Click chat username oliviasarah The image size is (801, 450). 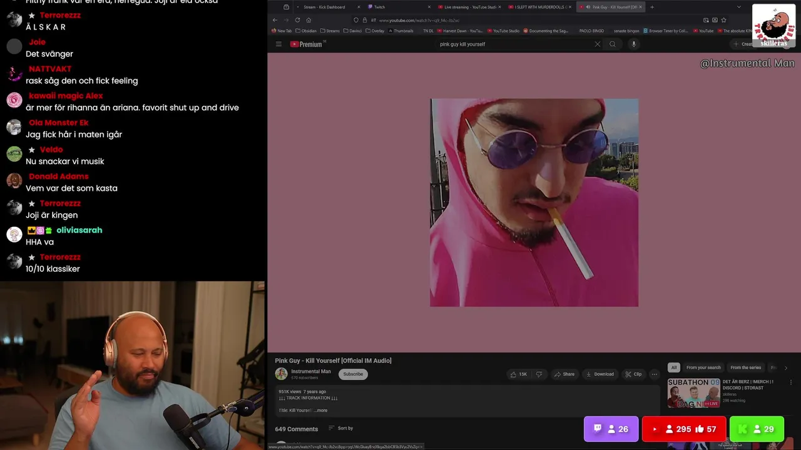pyautogui.click(x=79, y=230)
